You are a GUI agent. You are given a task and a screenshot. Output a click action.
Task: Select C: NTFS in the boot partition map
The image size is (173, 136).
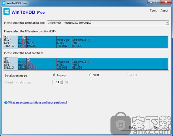coord(42,64)
